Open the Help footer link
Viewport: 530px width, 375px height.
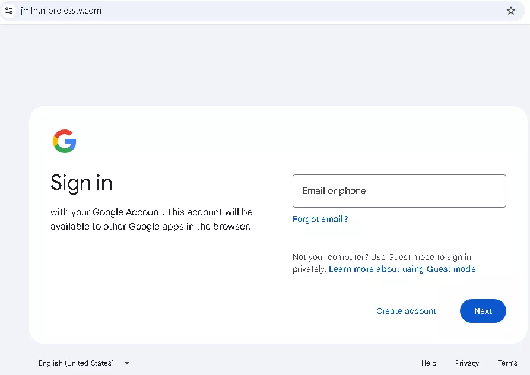tap(429, 363)
